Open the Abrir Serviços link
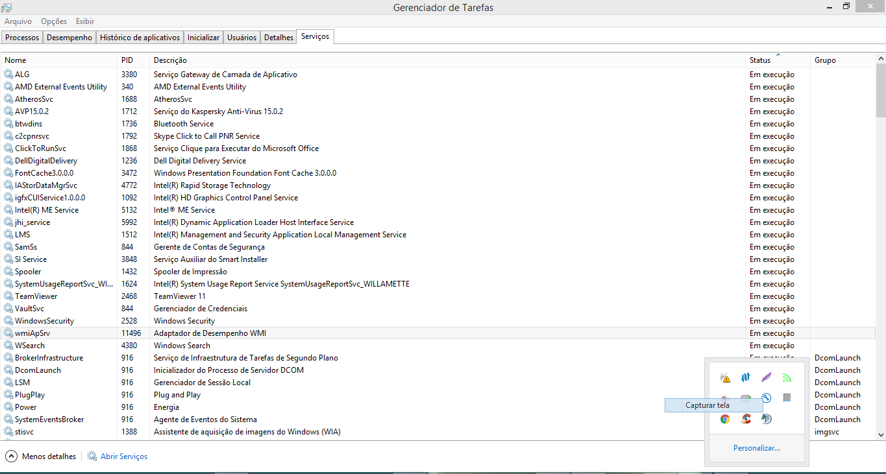 124,456
